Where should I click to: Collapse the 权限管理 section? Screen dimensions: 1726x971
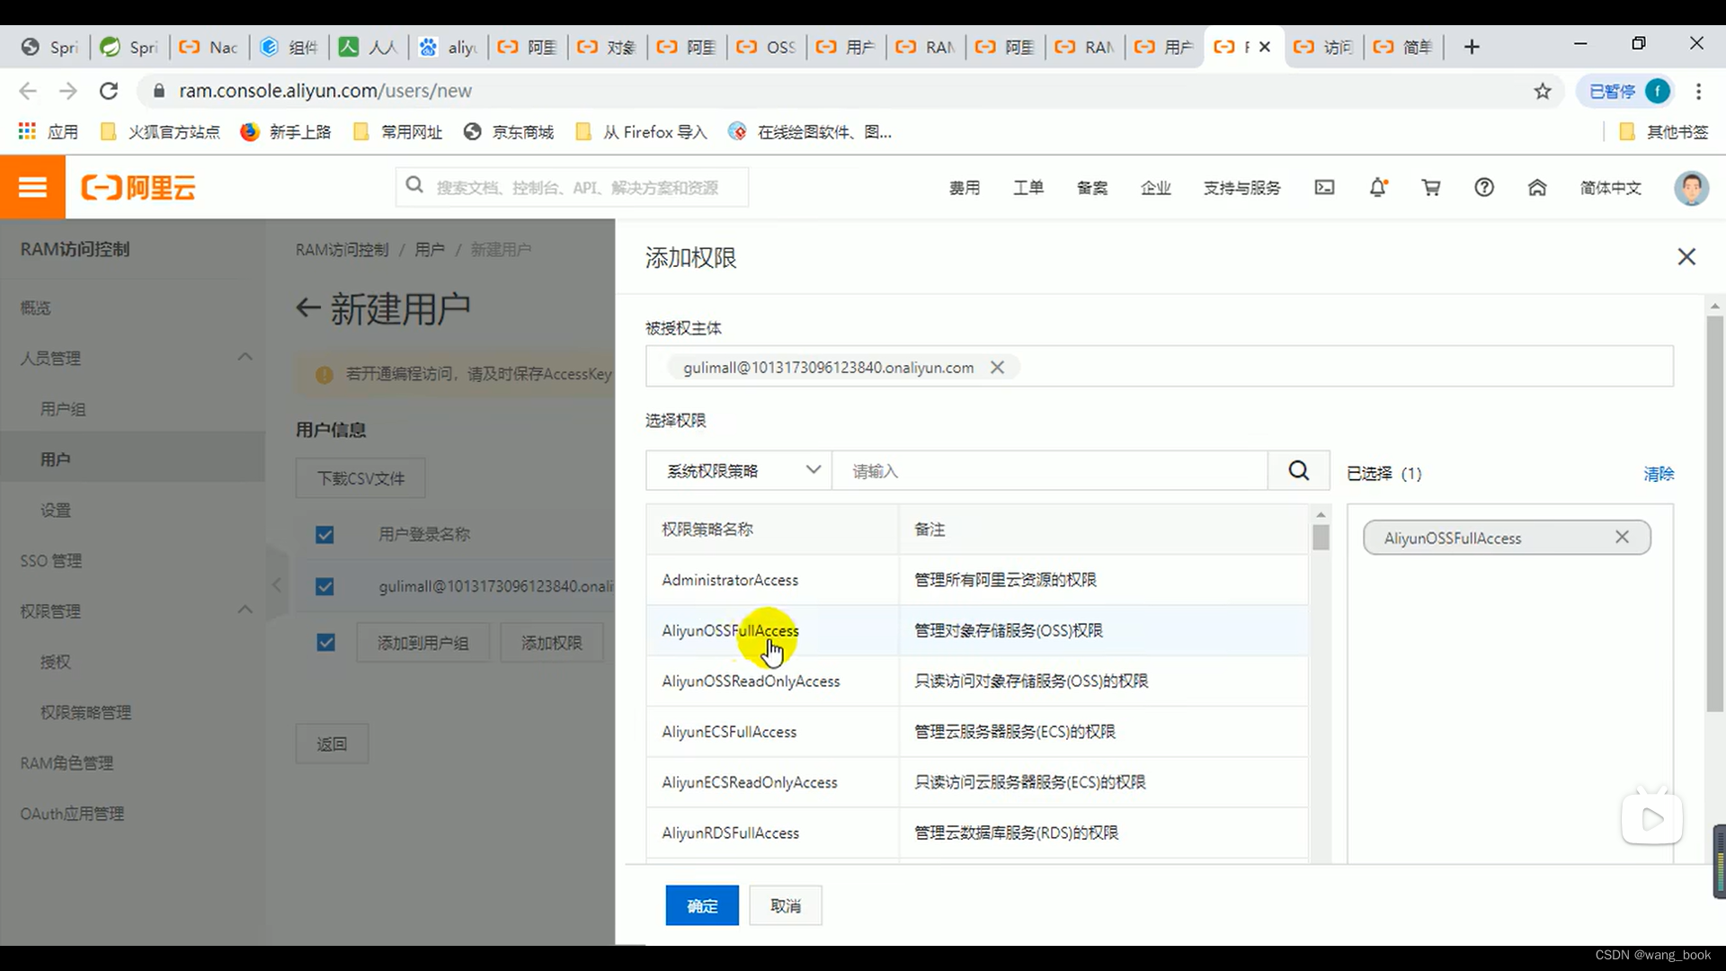coord(245,610)
